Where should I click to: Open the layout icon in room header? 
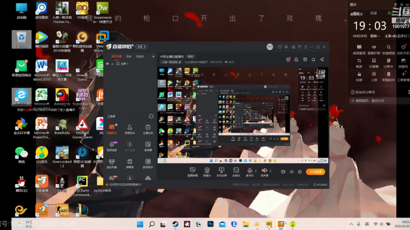coord(305,60)
